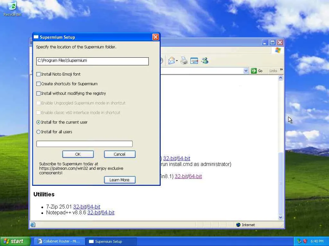Click the empty progress bar in Setup
Viewport: 329px width, 246px height.
pos(84,144)
